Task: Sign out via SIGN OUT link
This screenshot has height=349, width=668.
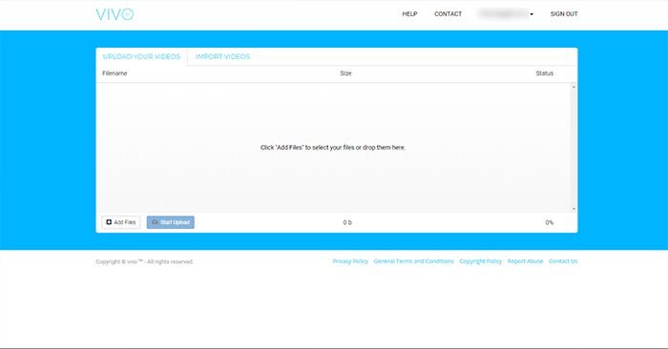Action: (564, 14)
